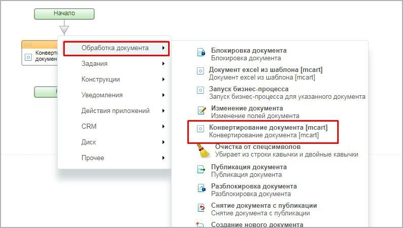Expand the Диск submenu arrow
403x228 pixels.
click(163, 142)
